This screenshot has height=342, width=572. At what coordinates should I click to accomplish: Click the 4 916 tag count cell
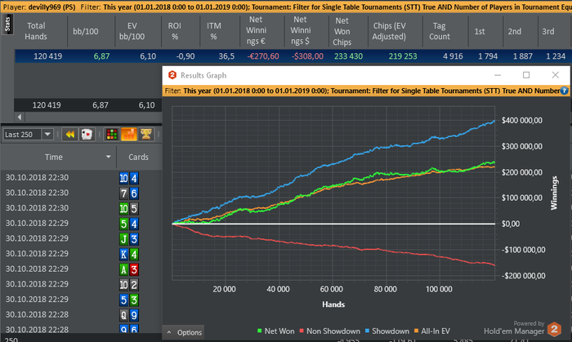pyautogui.click(x=453, y=56)
